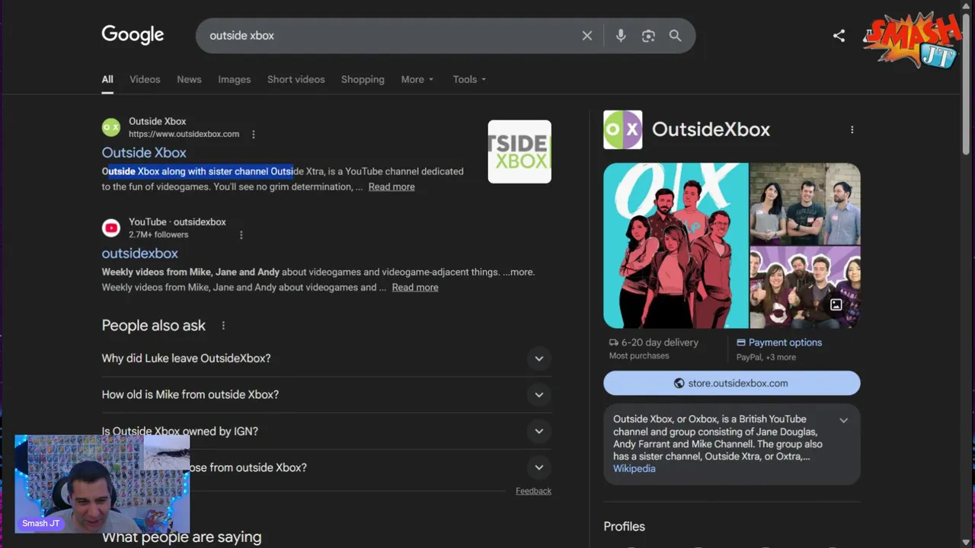The image size is (975, 548).
Task: Open options for the outsidexbox.com result
Action: point(254,134)
